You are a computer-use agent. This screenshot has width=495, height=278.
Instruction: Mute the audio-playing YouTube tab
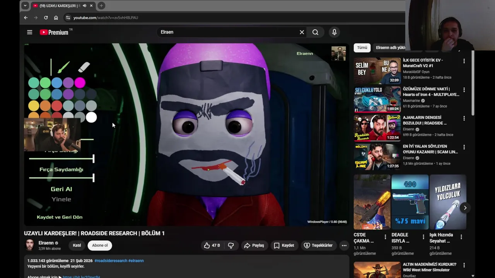pyautogui.click(x=84, y=5)
